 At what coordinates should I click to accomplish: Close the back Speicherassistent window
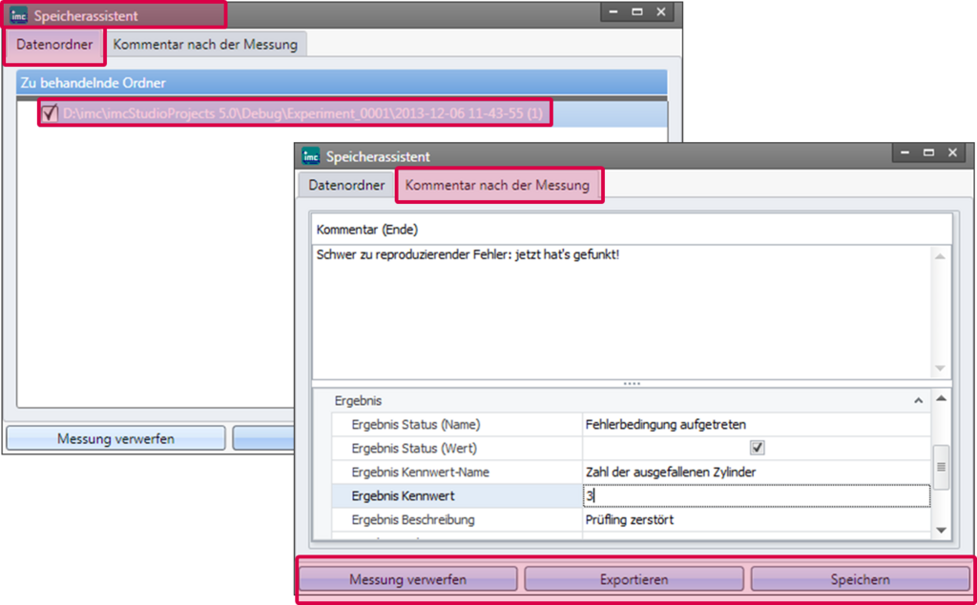659,12
